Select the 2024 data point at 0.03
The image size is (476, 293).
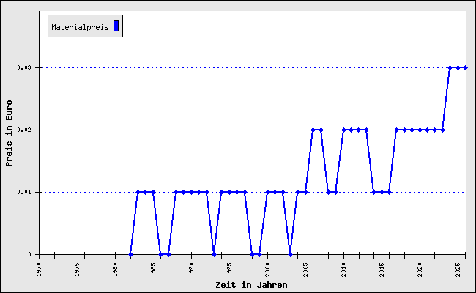click(450, 67)
